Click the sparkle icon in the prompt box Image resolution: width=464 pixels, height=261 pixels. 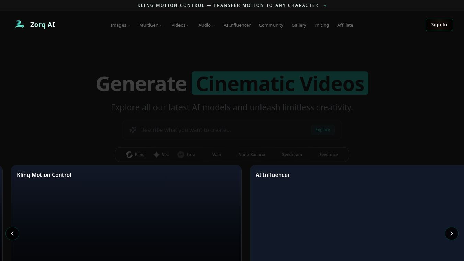(133, 130)
